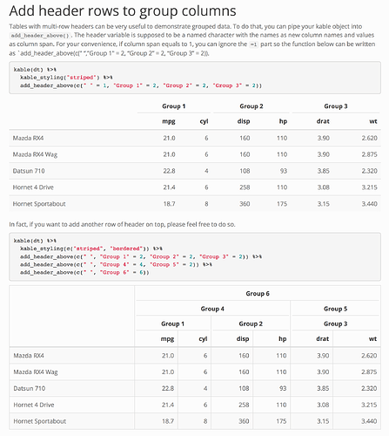Click "Group 3" header in the first unbordered table
This screenshot has width=389, height=436.
pyautogui.click(x=336, y=106)
